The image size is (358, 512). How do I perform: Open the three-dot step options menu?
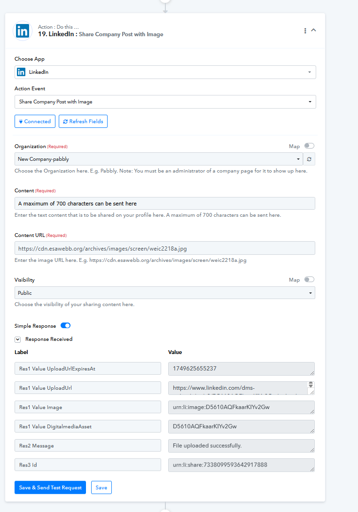[x=305, y=31]
